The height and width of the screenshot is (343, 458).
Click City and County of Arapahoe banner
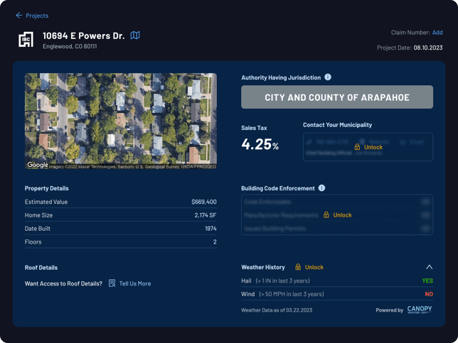tap(337, 97)
